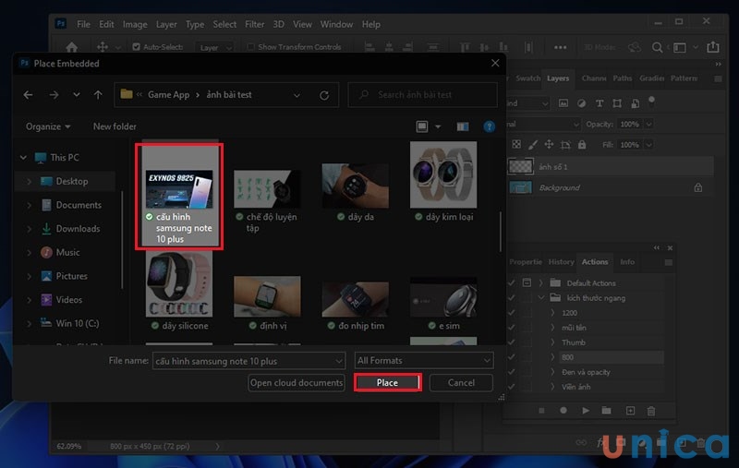Play the selected action
This screenshot has width=739, height=468.
586,410
